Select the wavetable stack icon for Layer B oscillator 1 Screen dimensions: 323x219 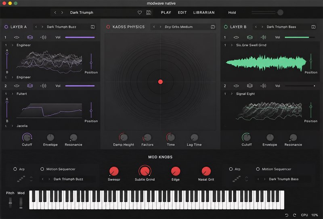[x=250, y=37]
